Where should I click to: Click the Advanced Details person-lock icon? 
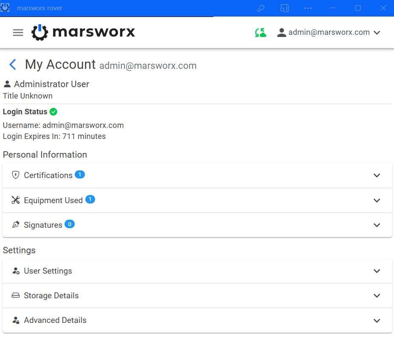point(16,320)
